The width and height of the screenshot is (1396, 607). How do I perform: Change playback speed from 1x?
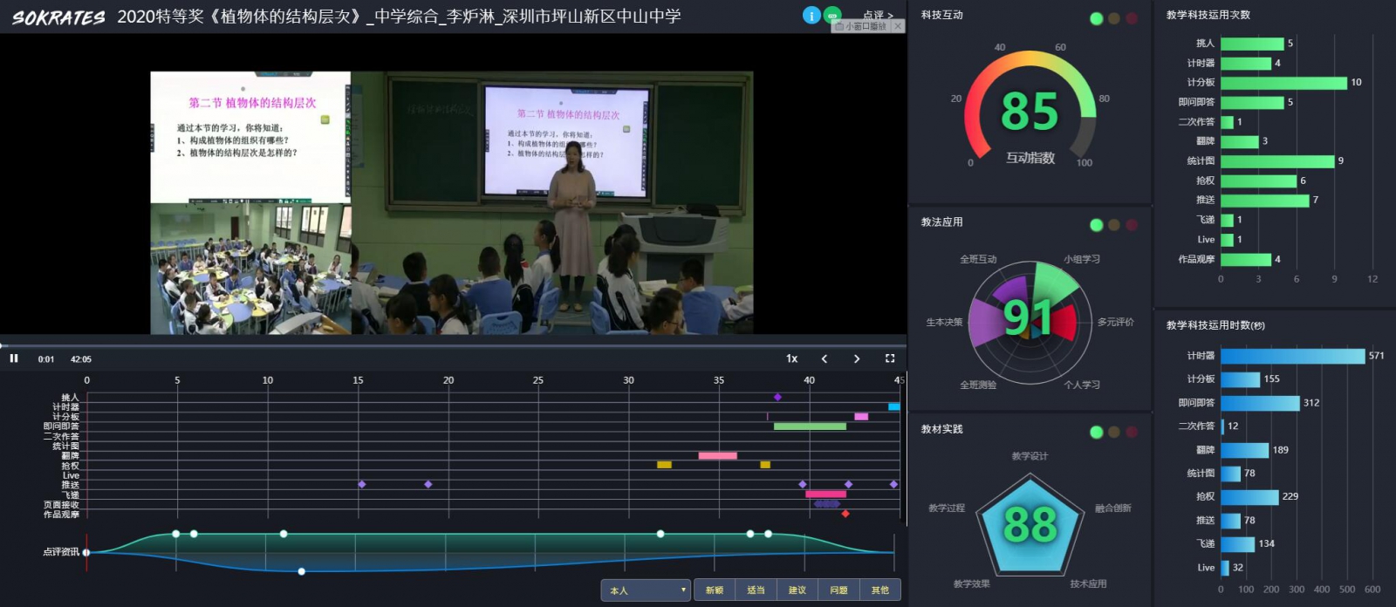click(x=791, y=358)
